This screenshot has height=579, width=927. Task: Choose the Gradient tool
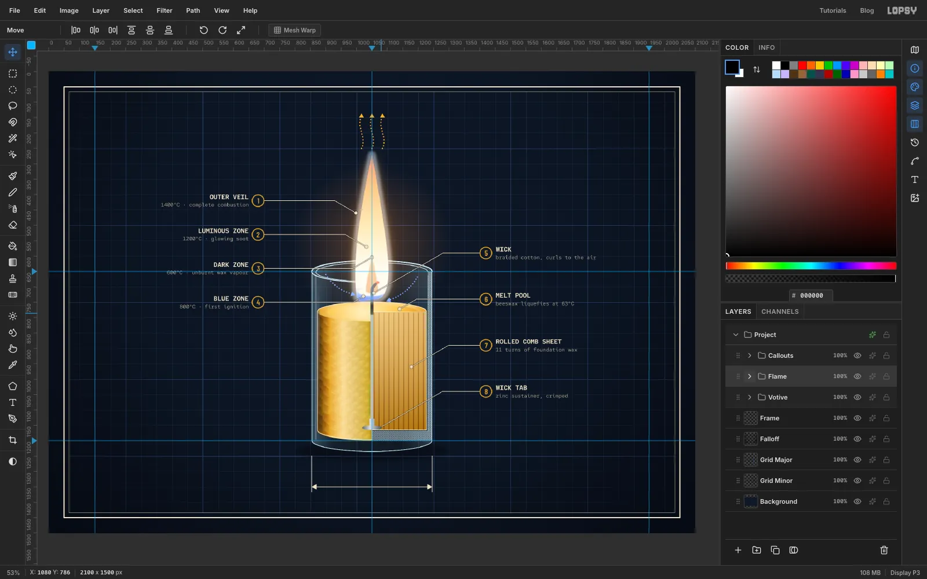coord(13,262)
